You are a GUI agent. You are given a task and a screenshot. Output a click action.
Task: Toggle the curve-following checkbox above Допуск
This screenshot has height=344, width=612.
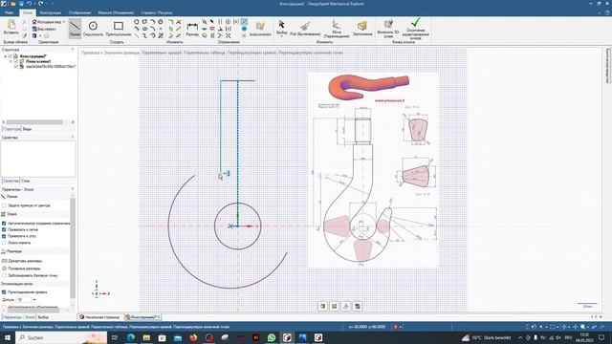click(4, 291)
